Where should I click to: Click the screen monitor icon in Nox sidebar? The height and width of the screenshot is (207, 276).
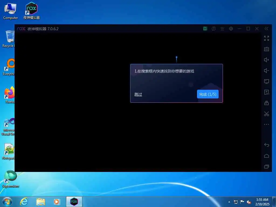(267, 81)
